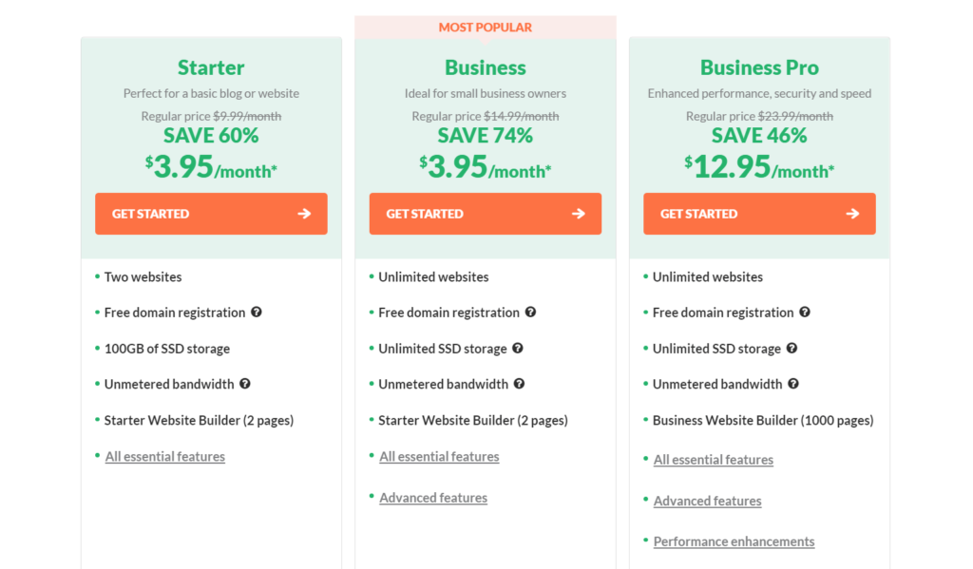973x569 pixels.
Task: Click Get Started under the Business plan
Action: coord(485,214)
